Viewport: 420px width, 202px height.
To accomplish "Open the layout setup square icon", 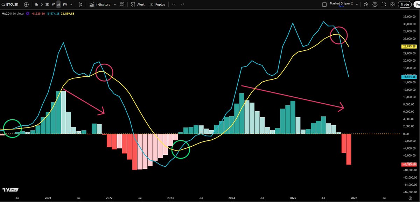I will click(324, 4).
